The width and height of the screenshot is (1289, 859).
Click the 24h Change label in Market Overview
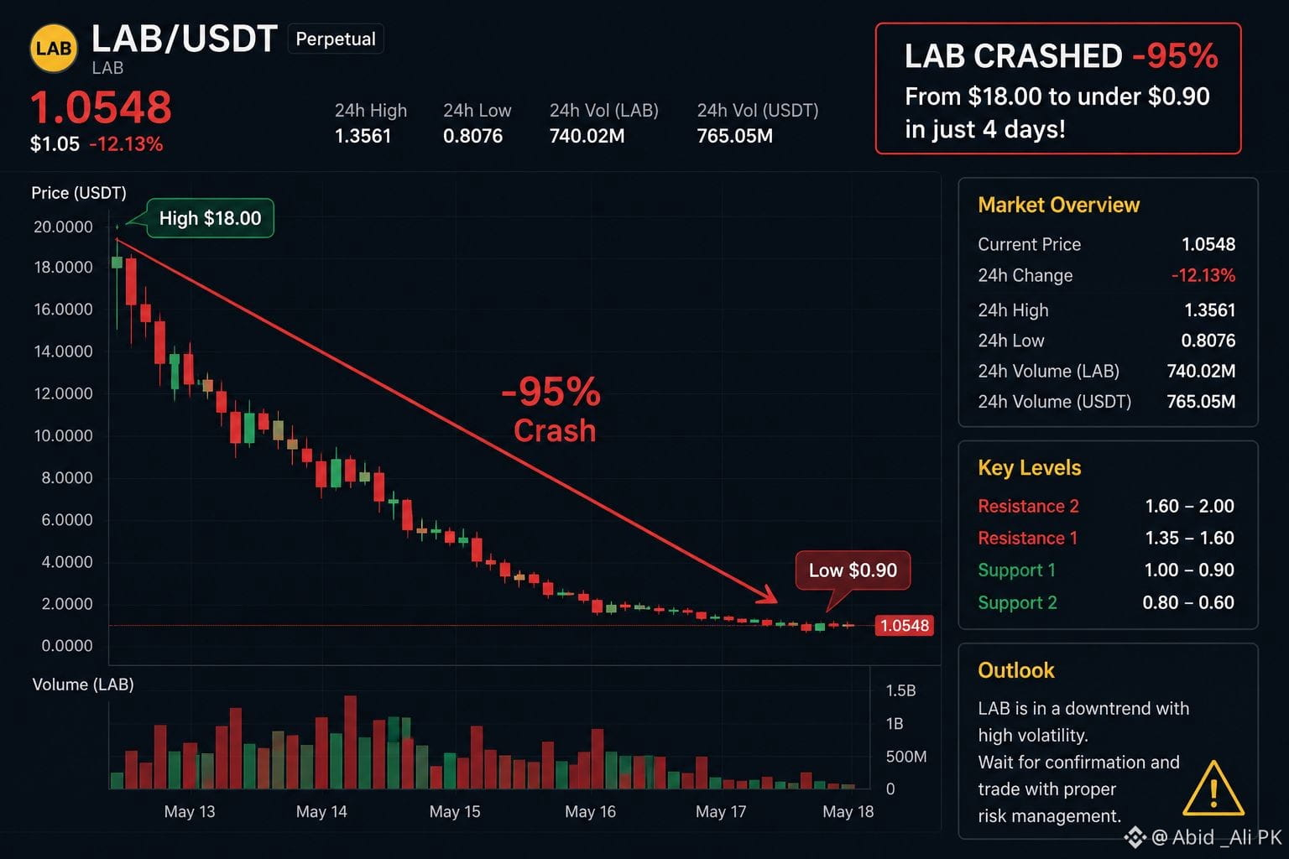[1025, 275]
